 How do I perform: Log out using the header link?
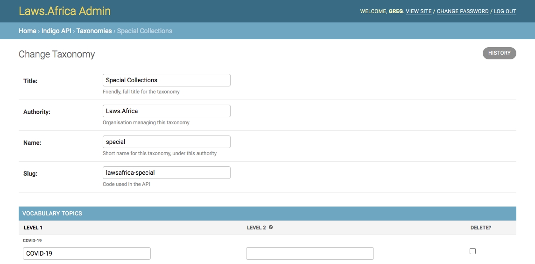[x=505, y=11]
